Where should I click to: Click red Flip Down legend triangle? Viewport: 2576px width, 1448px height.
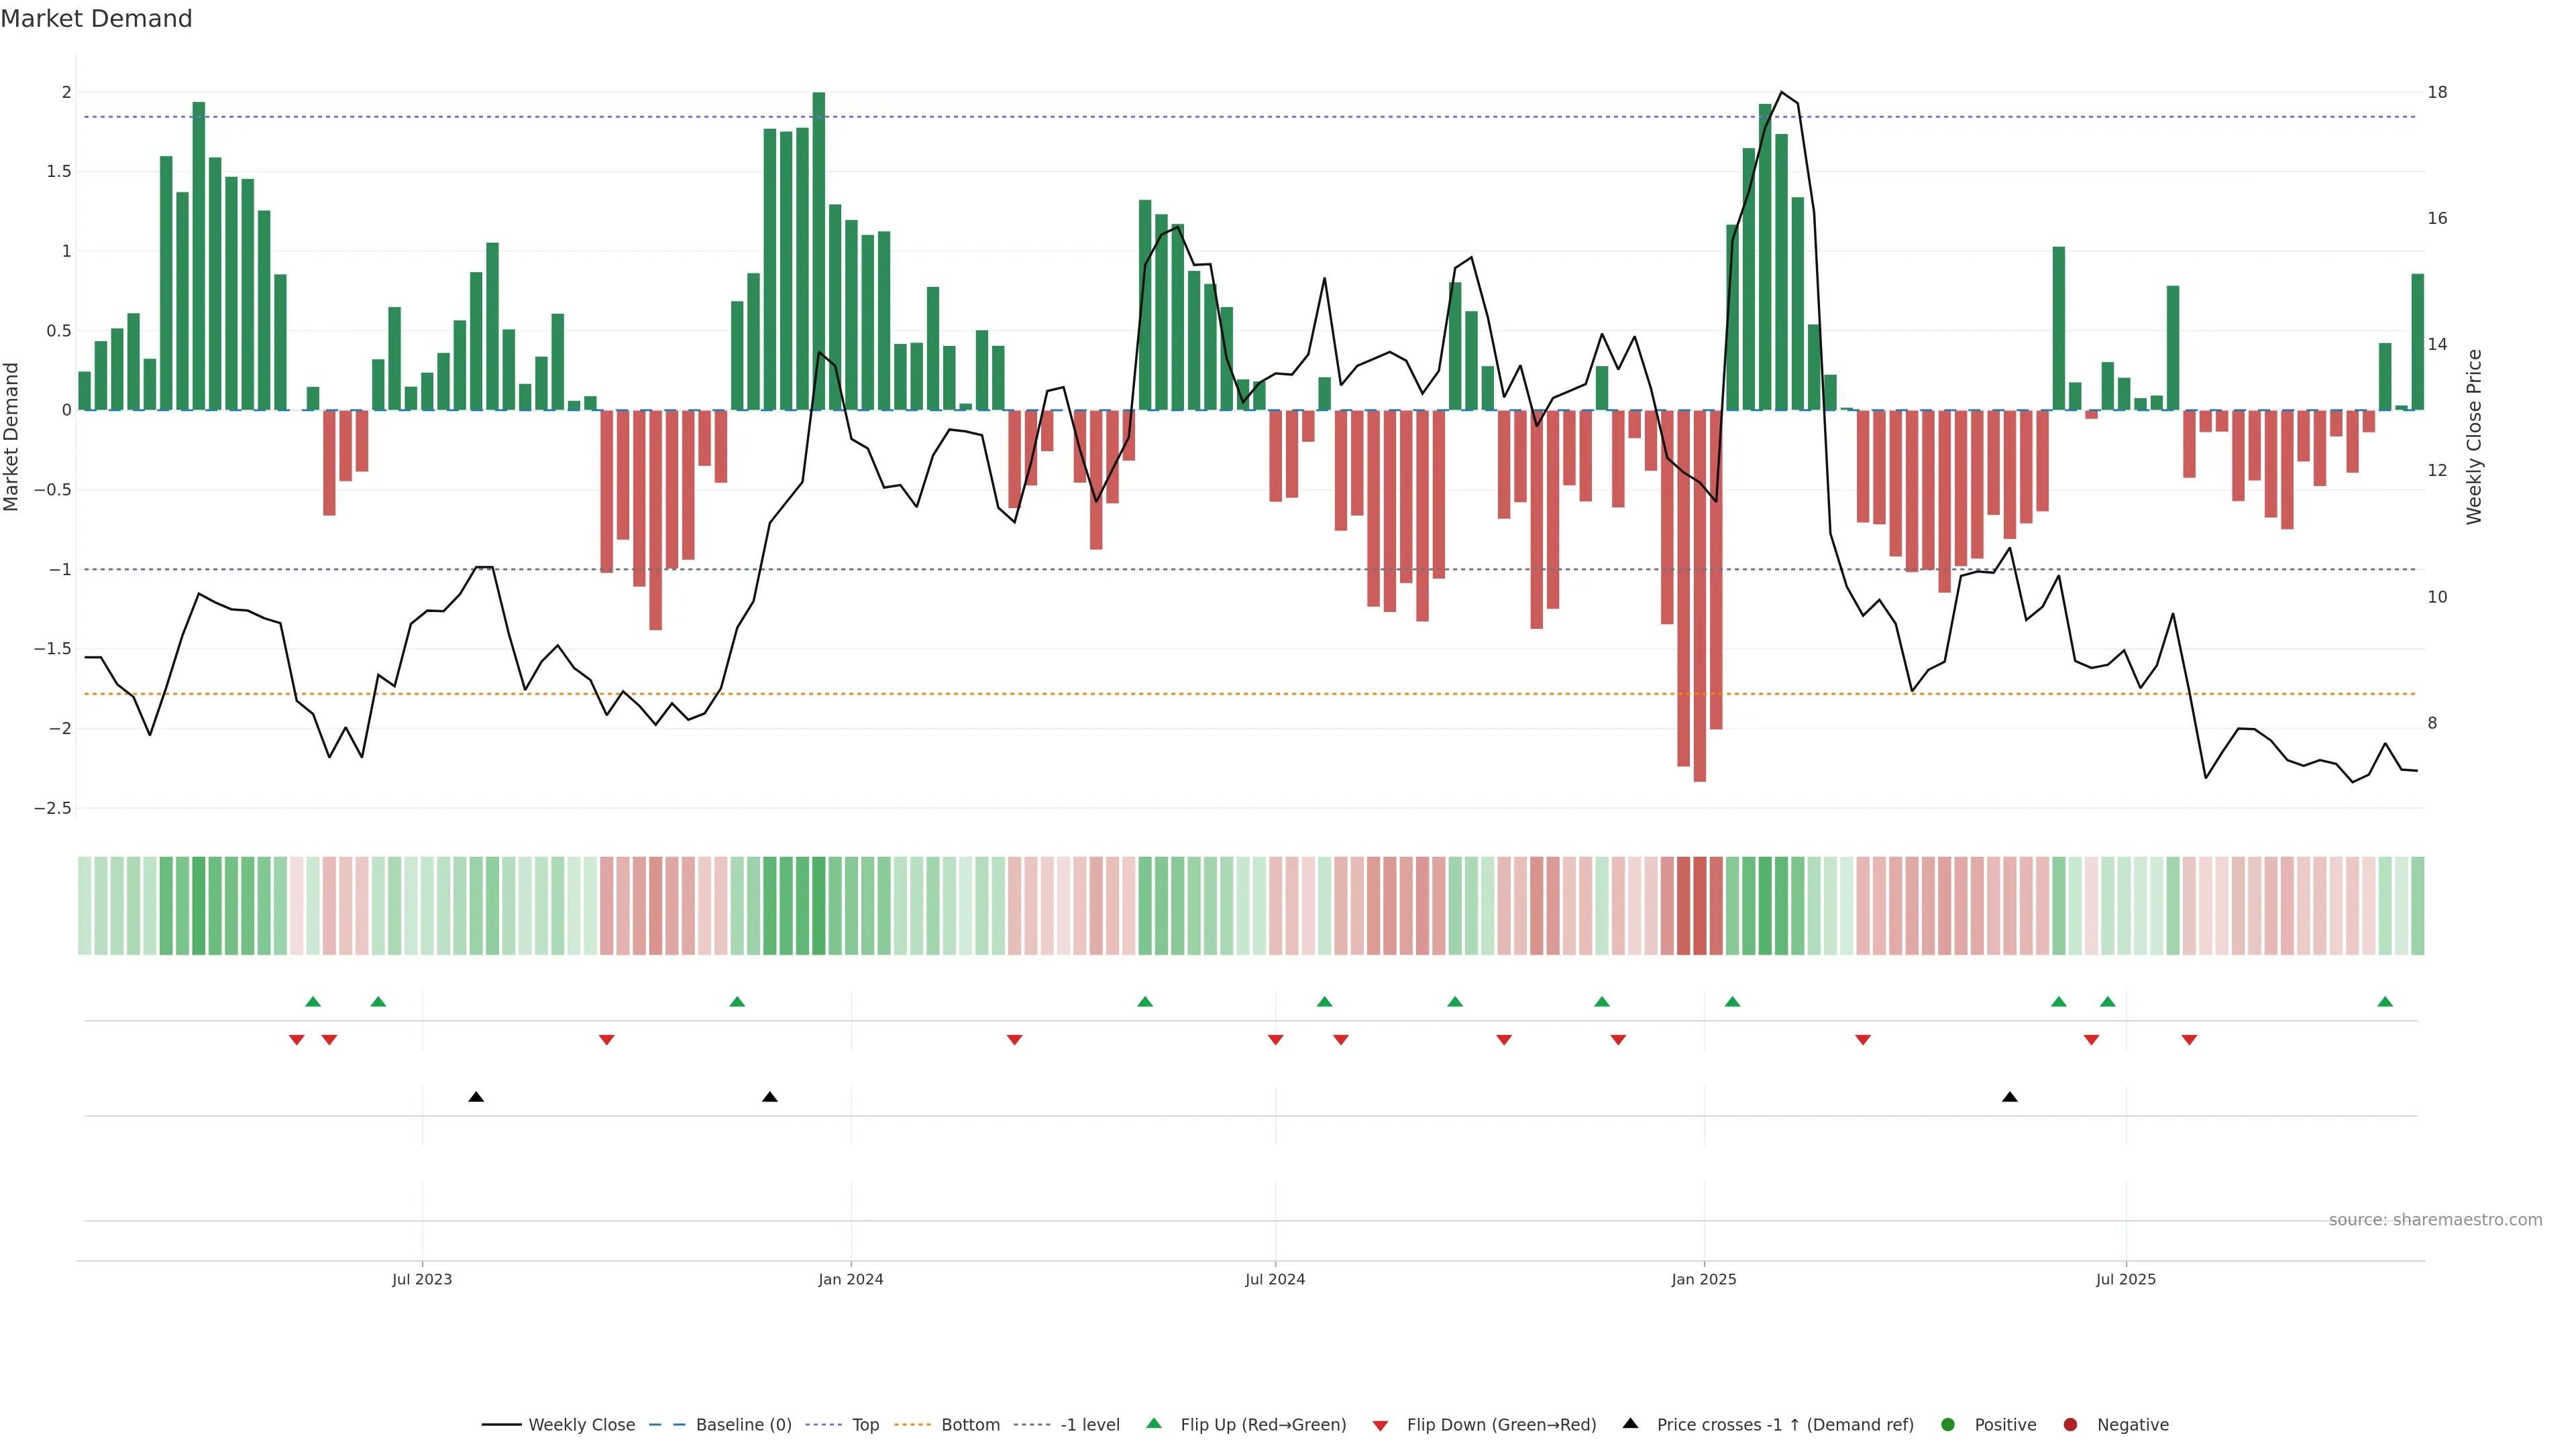click(x=1380, y=1426)
